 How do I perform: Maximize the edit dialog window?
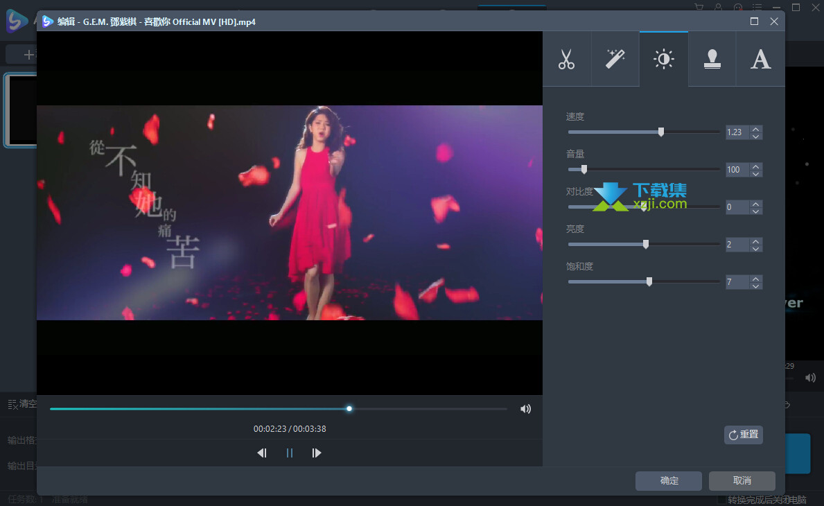(754, 21)
